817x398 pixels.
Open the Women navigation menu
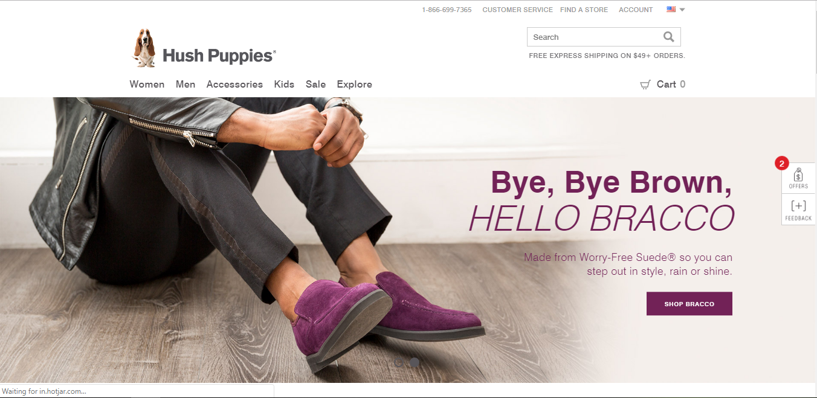click(147, 85)
